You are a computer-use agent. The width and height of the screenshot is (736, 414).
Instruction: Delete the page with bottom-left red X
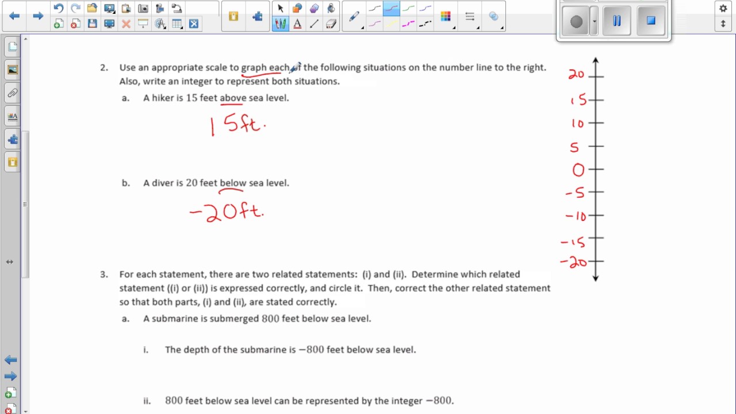click(9, 409)
